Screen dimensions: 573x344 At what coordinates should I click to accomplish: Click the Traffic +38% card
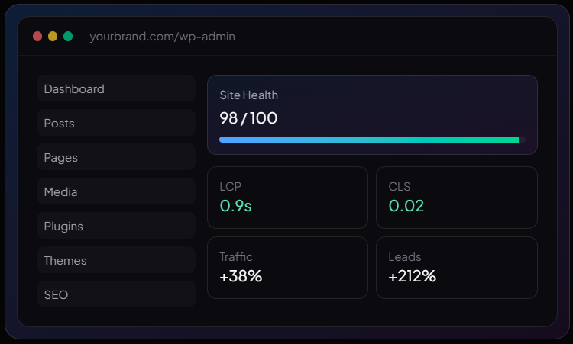click(287, 268)
